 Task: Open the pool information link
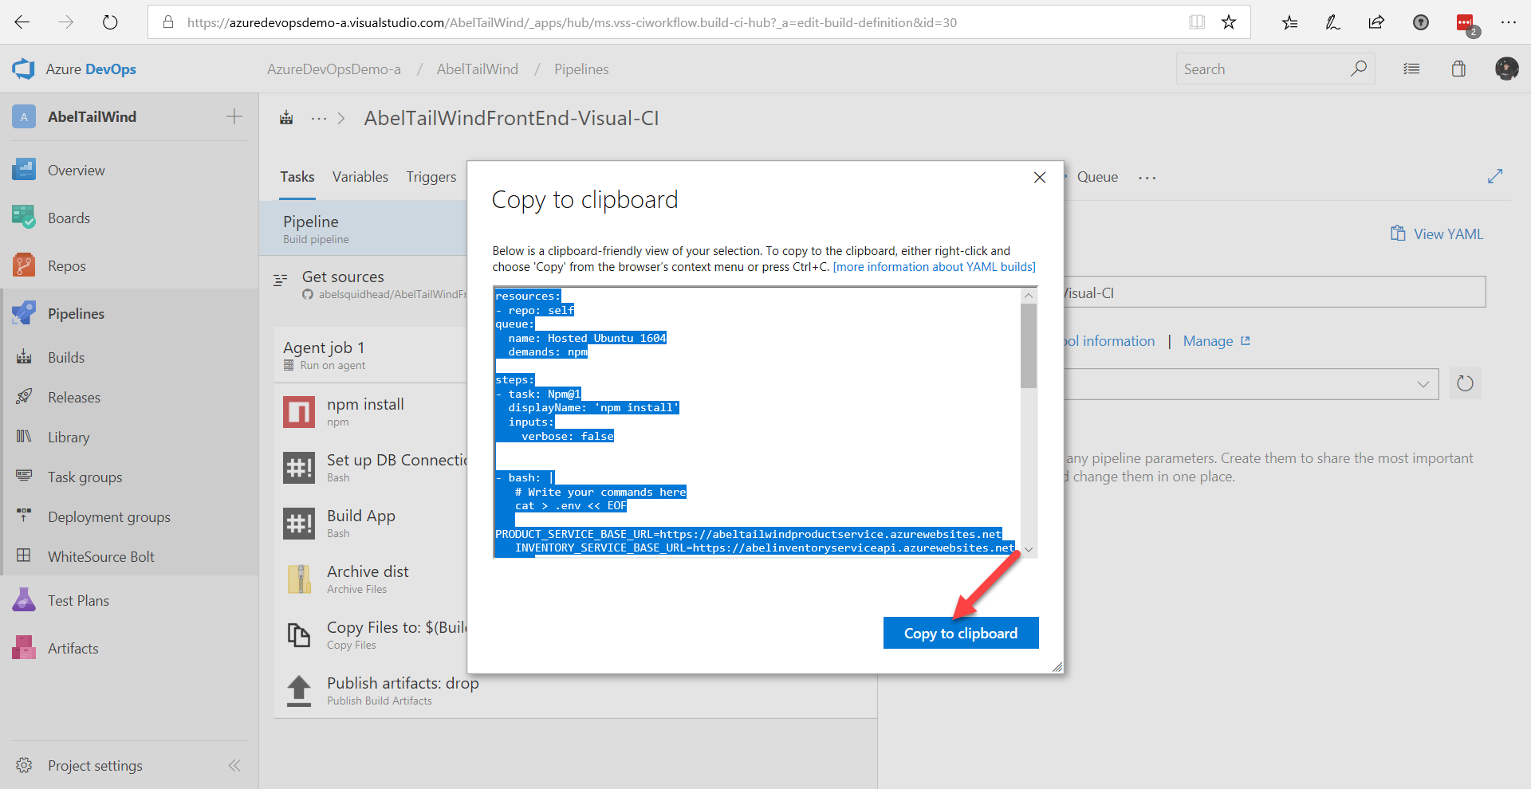point(1110,341)
